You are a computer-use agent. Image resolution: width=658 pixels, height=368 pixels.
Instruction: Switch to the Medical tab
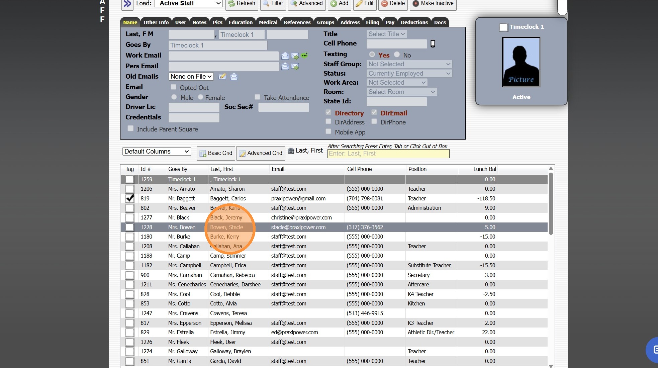[x=268, y=22]
